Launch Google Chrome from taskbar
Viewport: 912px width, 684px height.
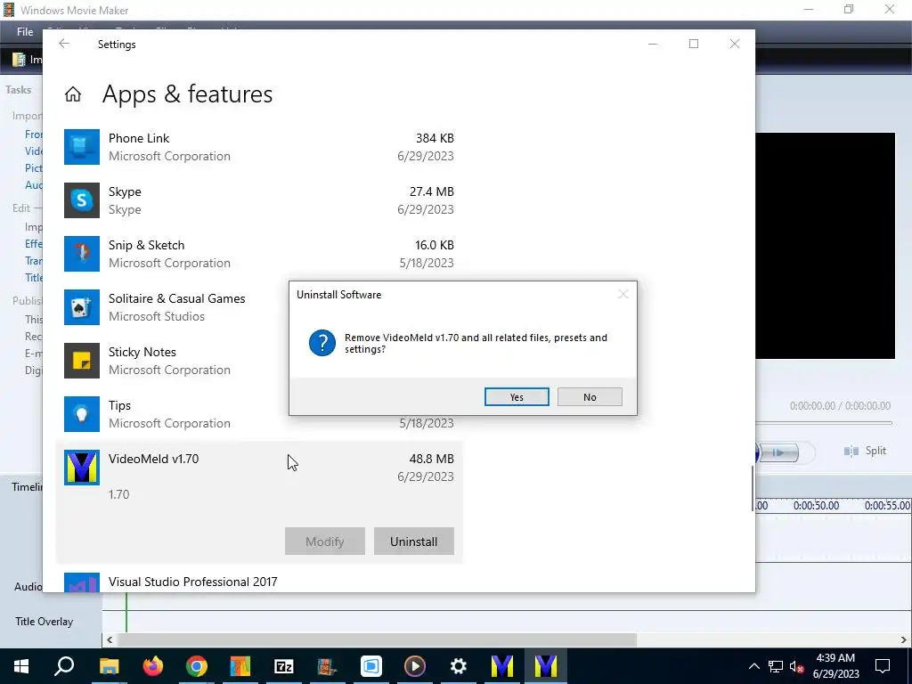(x=197, y=666)
